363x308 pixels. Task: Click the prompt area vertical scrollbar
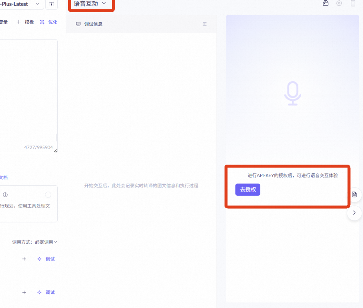tap(57, 137)
